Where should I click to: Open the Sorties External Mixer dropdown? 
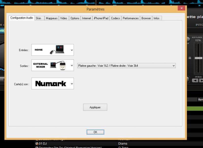53,65
